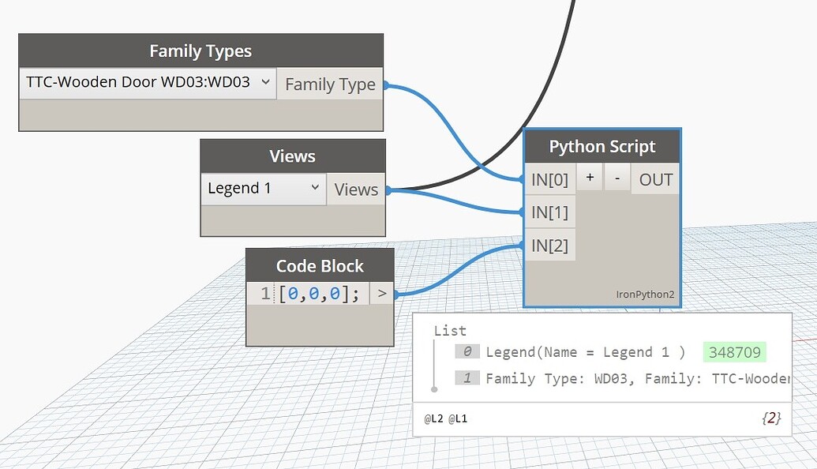Click the Family Type output port
The image size is (817, 469).
[x=330, y=84]
